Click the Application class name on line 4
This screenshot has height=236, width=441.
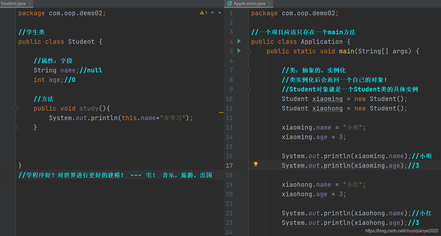(x=322, y=42)
